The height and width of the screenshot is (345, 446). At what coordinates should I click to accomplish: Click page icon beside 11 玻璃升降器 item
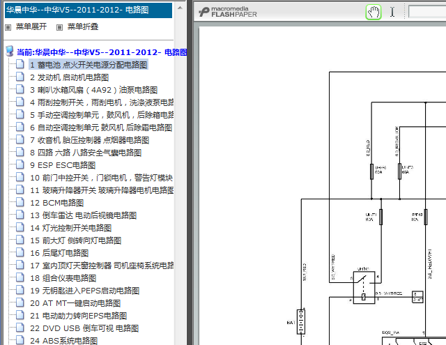coord(20,190)
